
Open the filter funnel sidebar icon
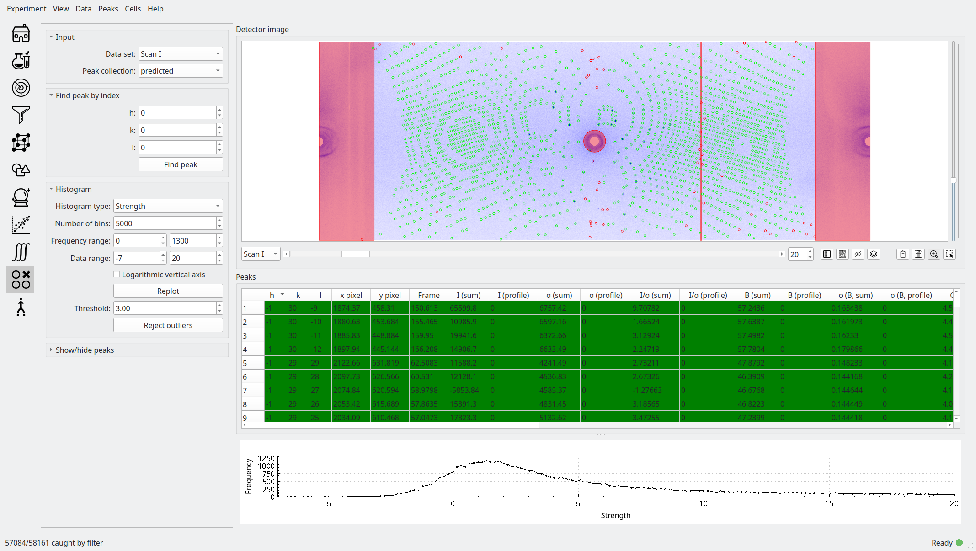(21, 115)
